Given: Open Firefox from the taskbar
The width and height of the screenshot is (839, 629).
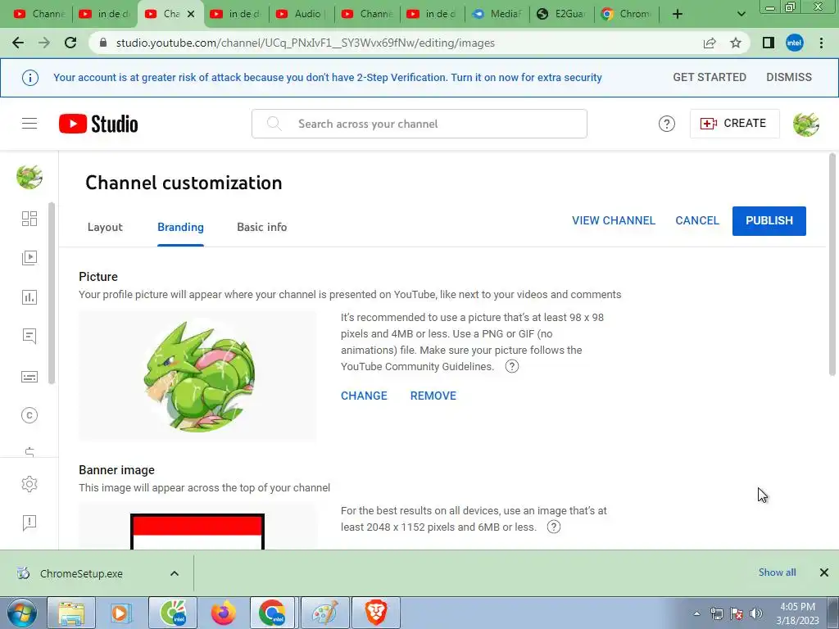Looking at the screenshot, I should (224, 613).
